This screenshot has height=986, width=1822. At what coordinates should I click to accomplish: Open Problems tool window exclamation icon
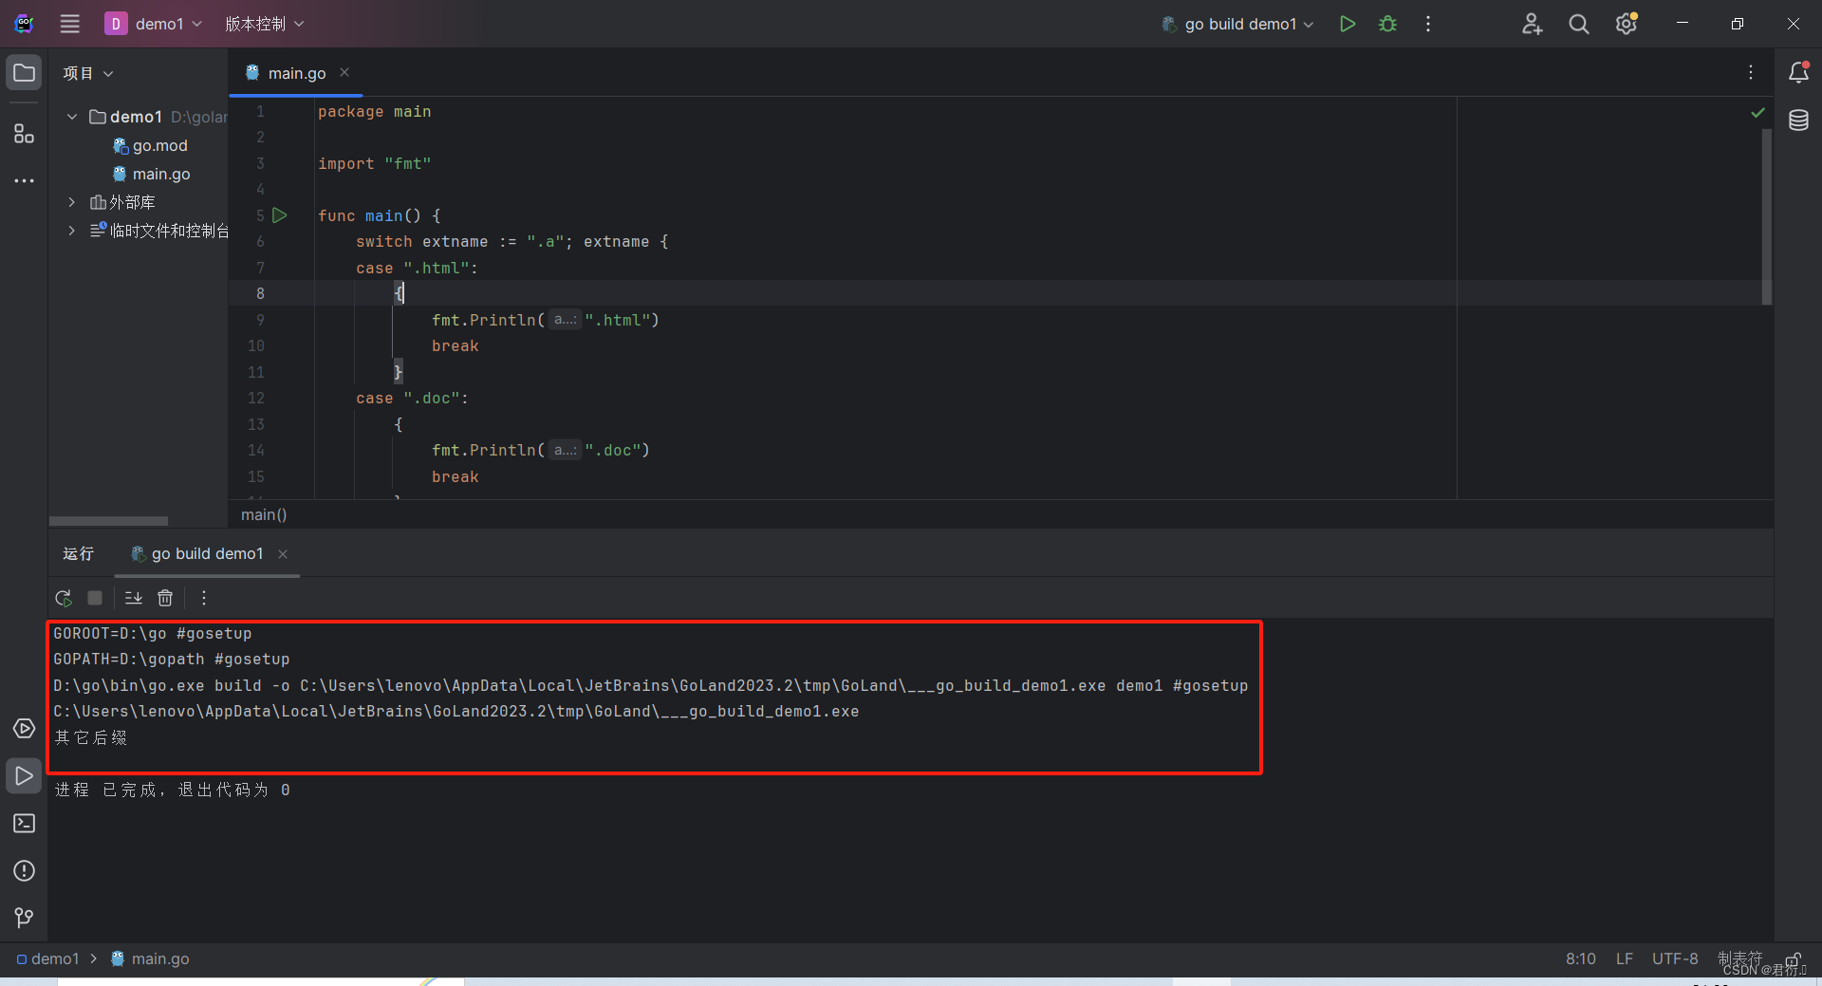(25, 871)
